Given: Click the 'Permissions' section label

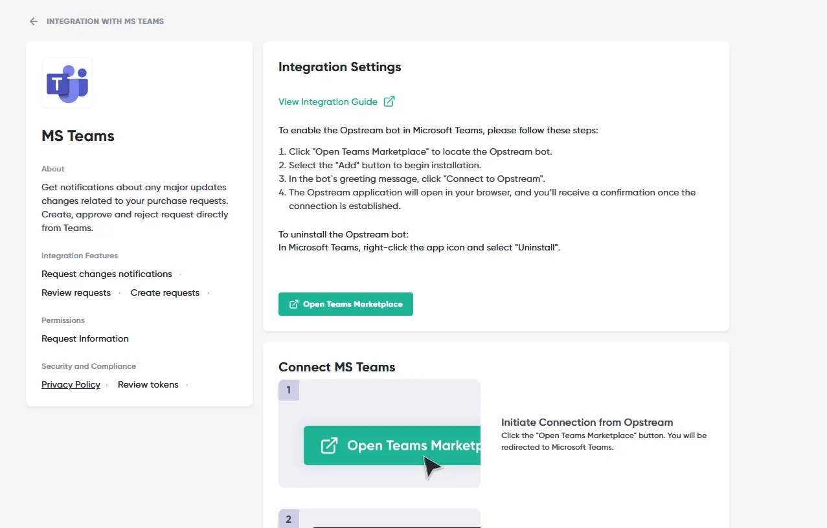Looking at the screenshot, I should [63, 320].
